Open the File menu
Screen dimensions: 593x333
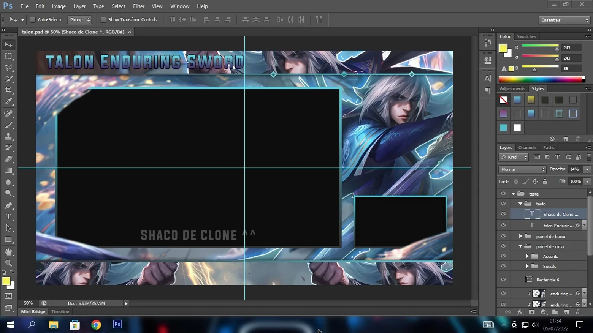[x=25, y=6]
